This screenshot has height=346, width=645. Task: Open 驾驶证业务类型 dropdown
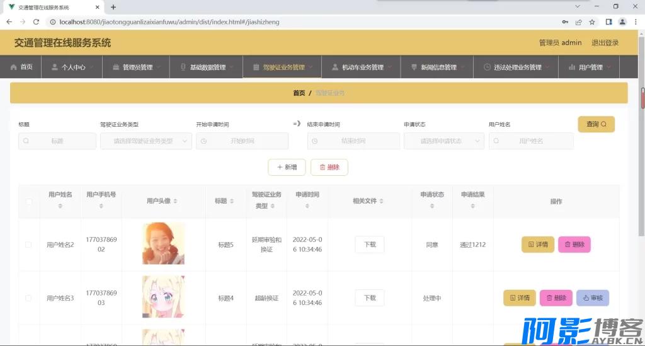(x=146, y=141)
